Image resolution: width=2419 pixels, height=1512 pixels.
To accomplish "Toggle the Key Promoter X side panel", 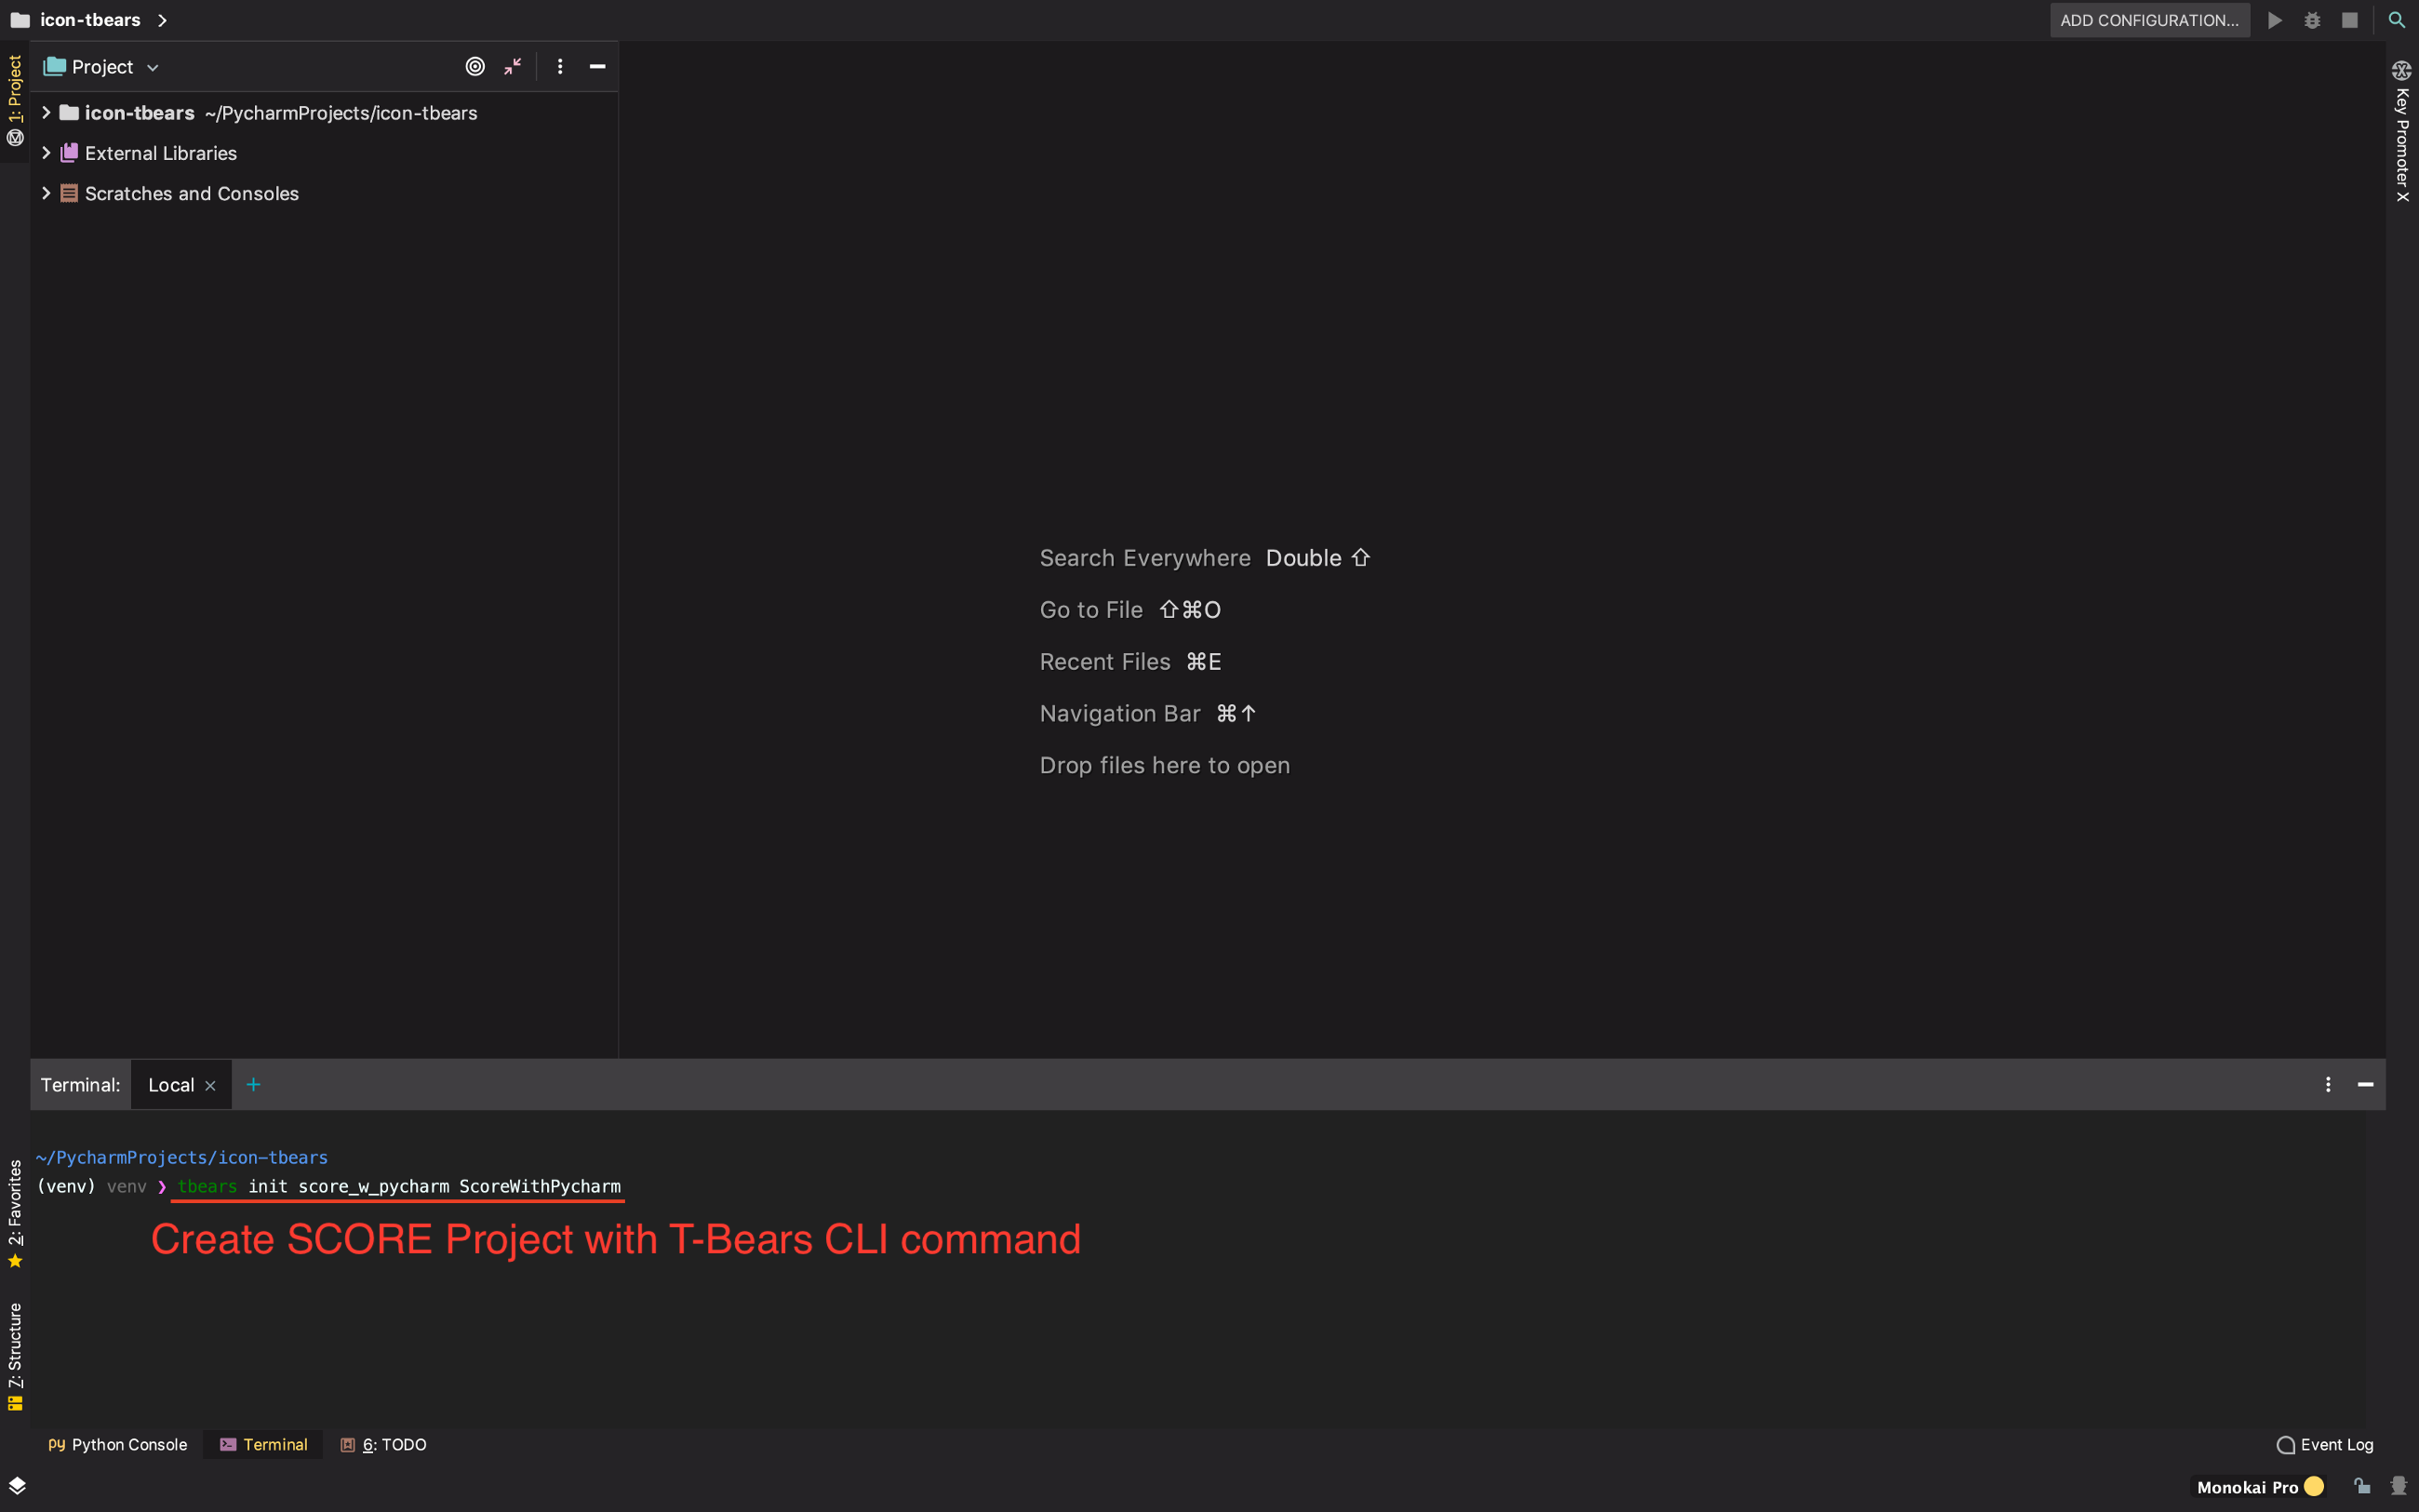I will click(2402, 132).
